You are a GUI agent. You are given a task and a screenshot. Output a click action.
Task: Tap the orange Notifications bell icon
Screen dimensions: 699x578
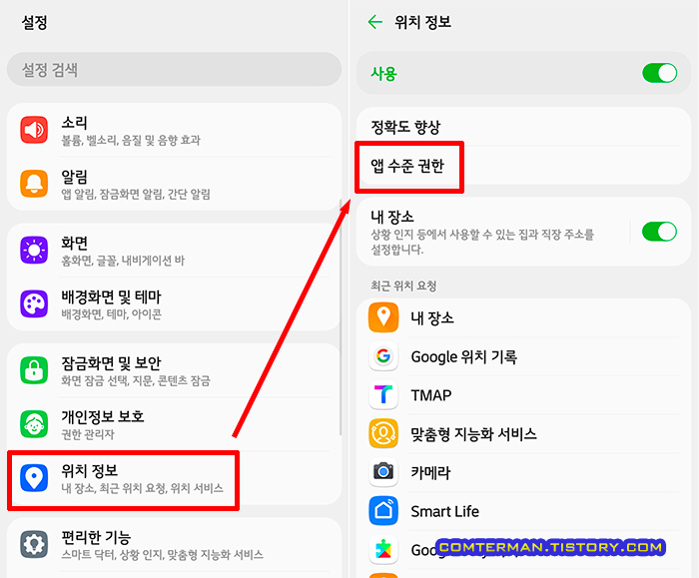click(x=34, y=184)
